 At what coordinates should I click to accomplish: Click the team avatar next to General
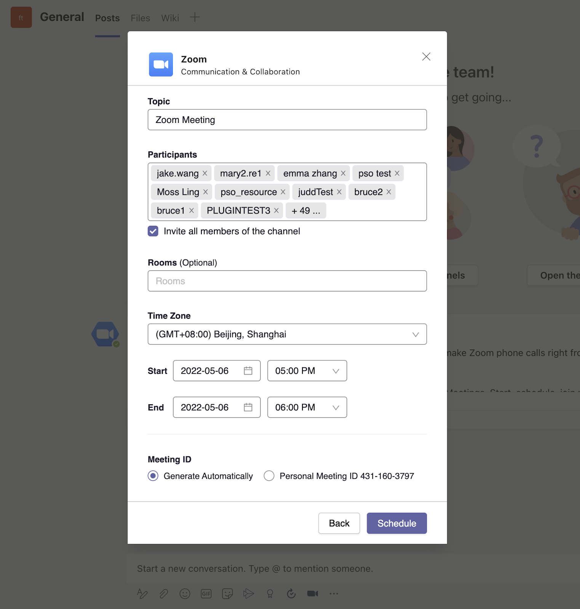click(21, 17)
